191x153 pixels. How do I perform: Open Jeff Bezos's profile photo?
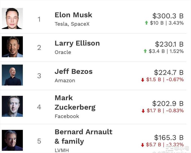point(12,75)
